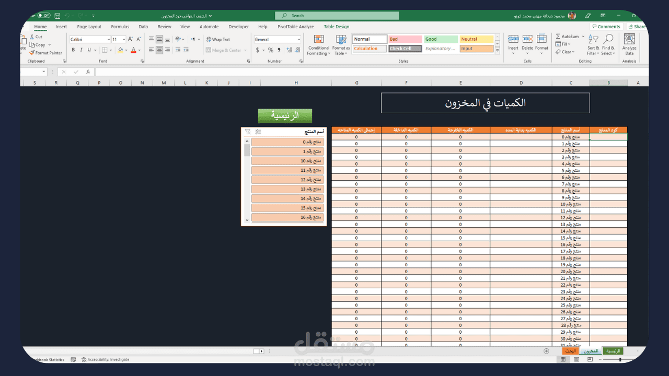Screen dimensions: 669x376
Task: Open the Formulas ribbon tab
Action: coord(120,27)
